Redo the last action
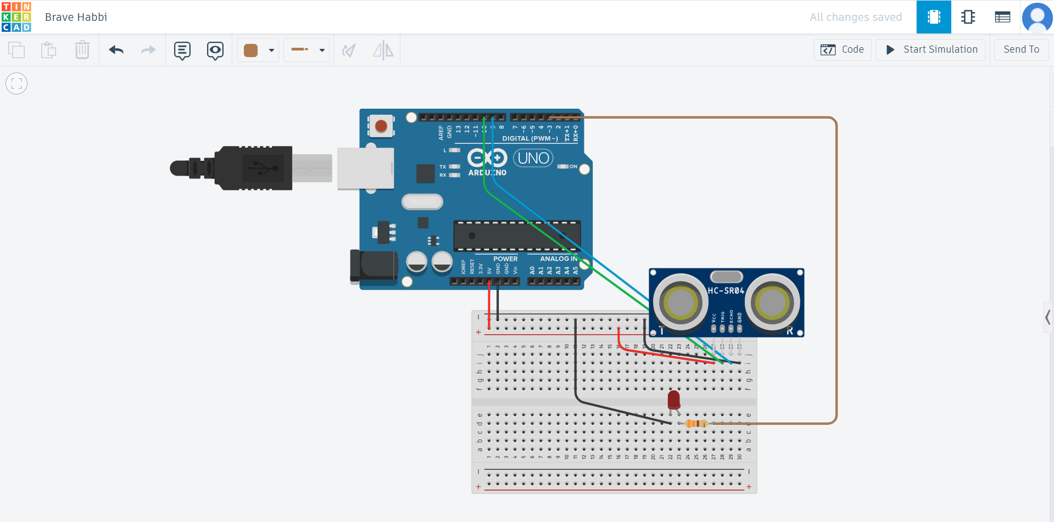The image size is (1054, 522). point(148,50)
